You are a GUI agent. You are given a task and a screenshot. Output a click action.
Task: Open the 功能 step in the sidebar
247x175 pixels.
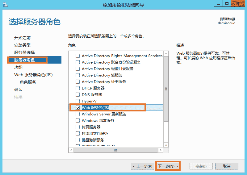click(x=18, y=67)
